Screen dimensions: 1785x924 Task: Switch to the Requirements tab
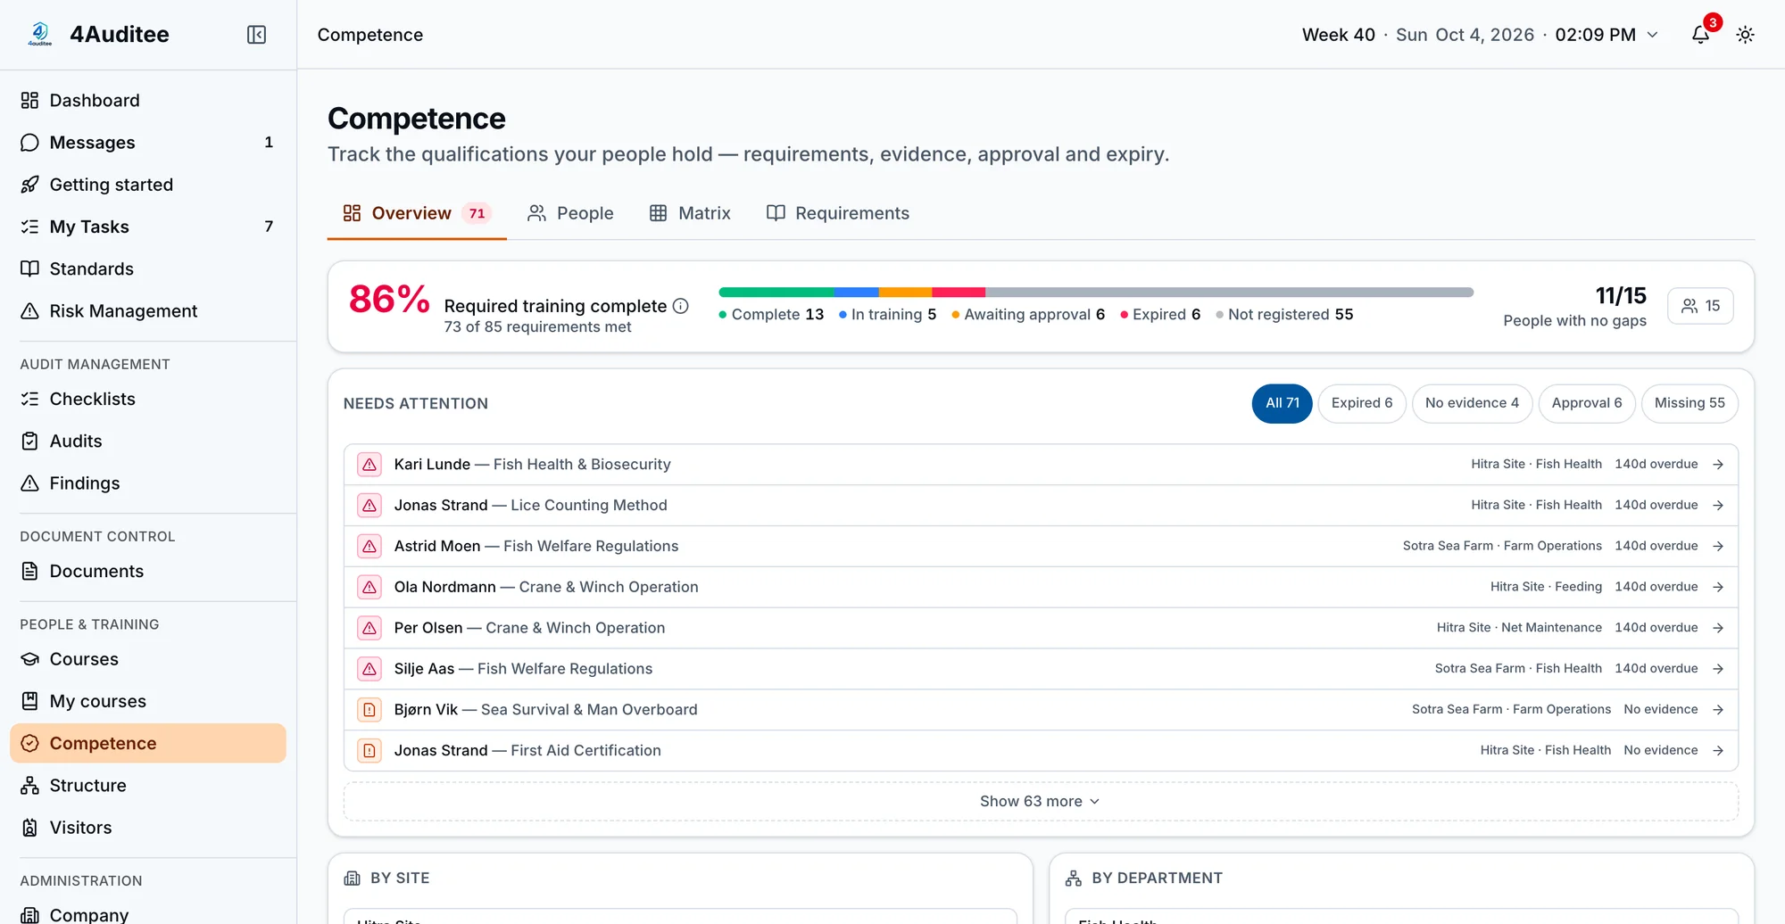pyautogui.click(x=838, y=213)
